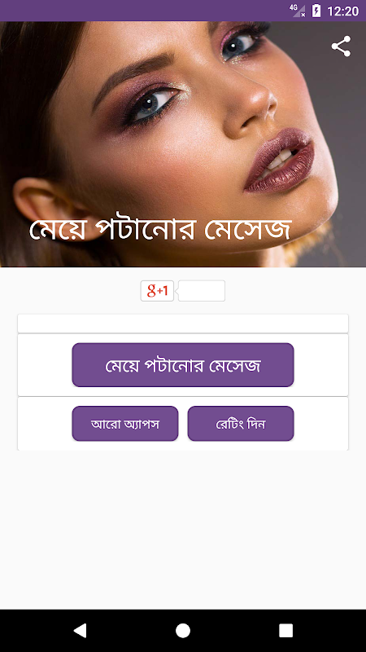
Task: Tap the blank area beneath button cards
Action: click(183, 529)
